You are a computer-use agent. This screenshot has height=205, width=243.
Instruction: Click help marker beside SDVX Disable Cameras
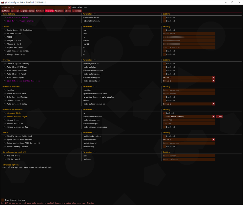[x=4, y=17]
